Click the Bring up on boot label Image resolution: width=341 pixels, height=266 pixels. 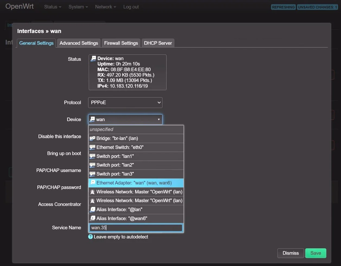click(64, 153)
